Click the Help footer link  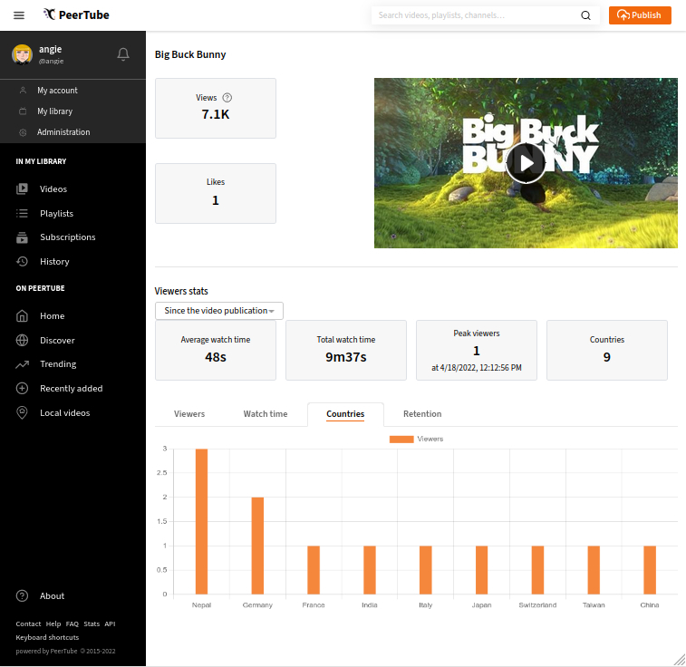(53, 623)
